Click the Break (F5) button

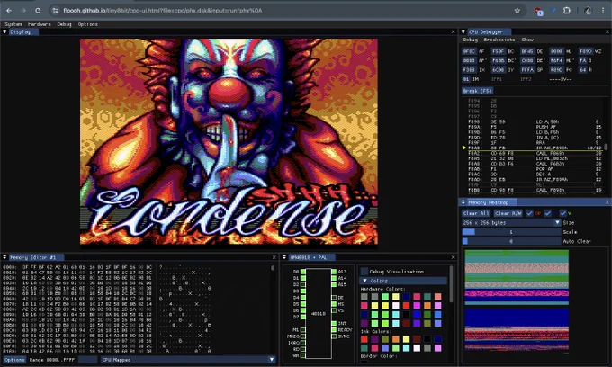pyautogui.click(x=478, y=91)
